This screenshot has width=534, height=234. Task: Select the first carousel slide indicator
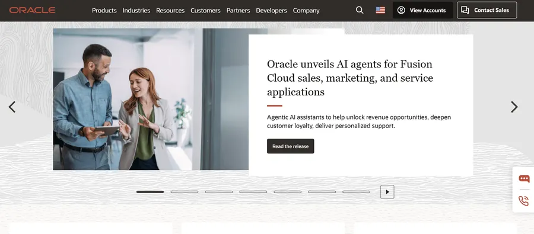click(150, 192)
